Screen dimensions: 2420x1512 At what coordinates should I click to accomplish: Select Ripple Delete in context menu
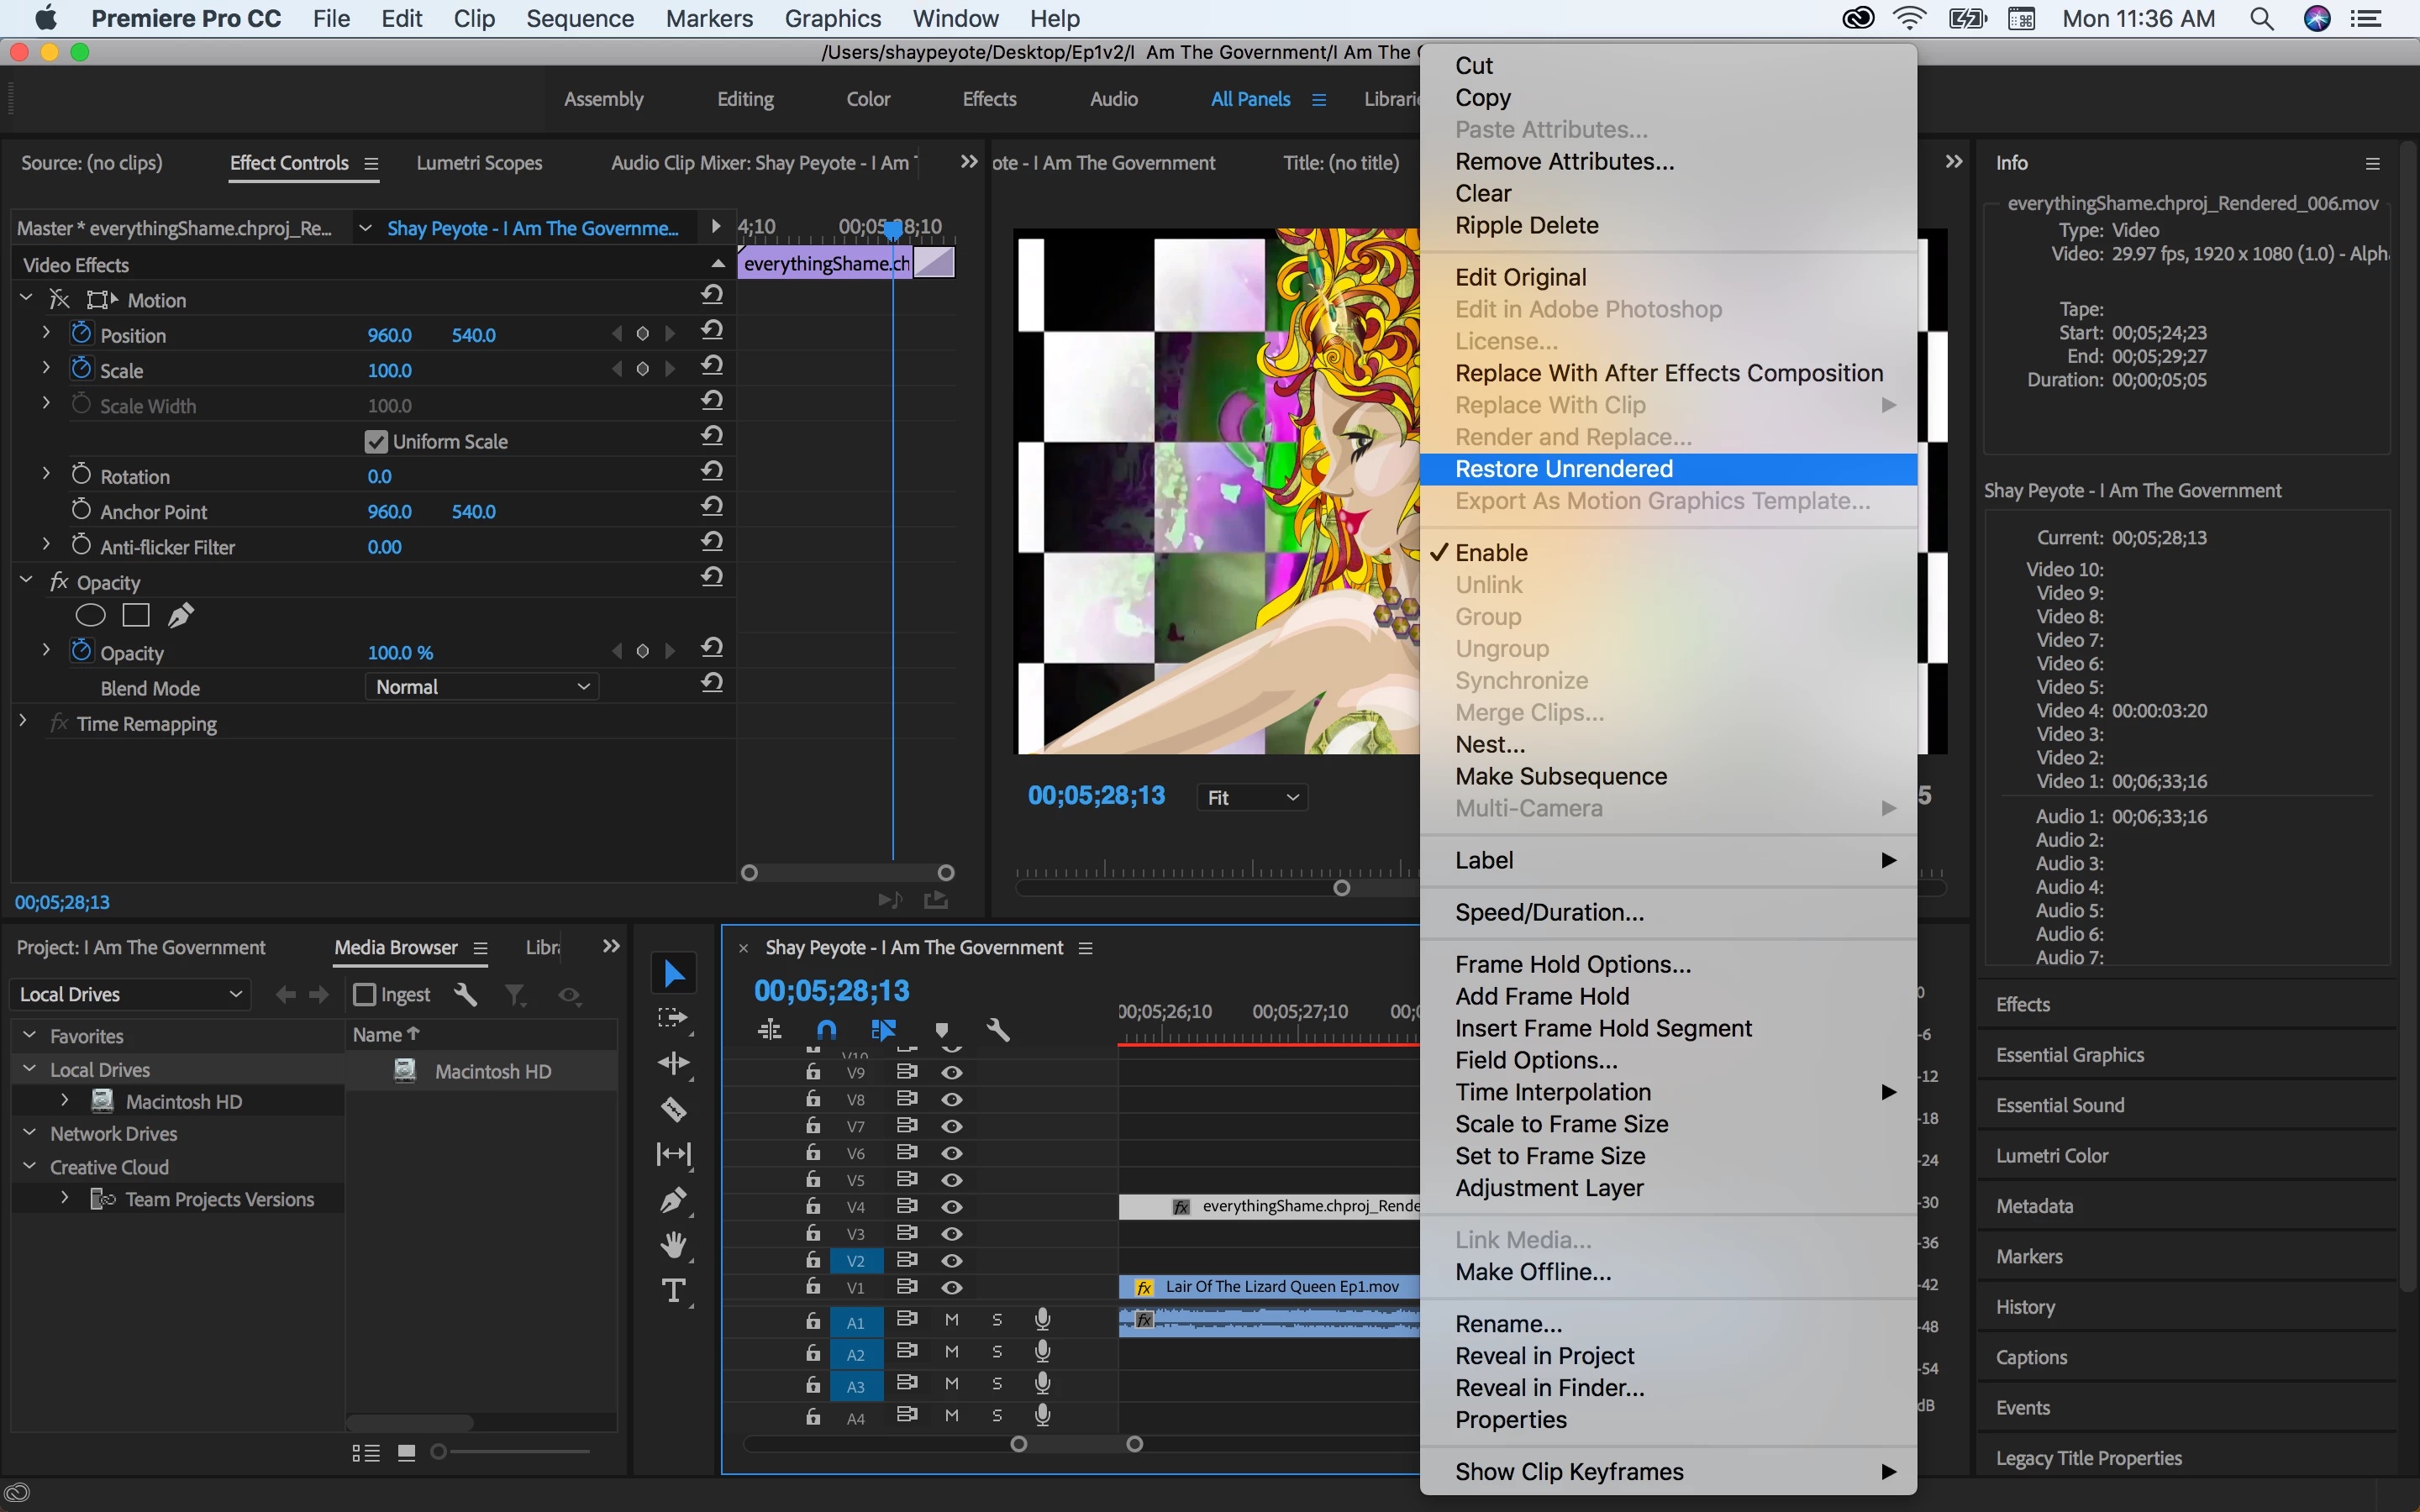1668,225
